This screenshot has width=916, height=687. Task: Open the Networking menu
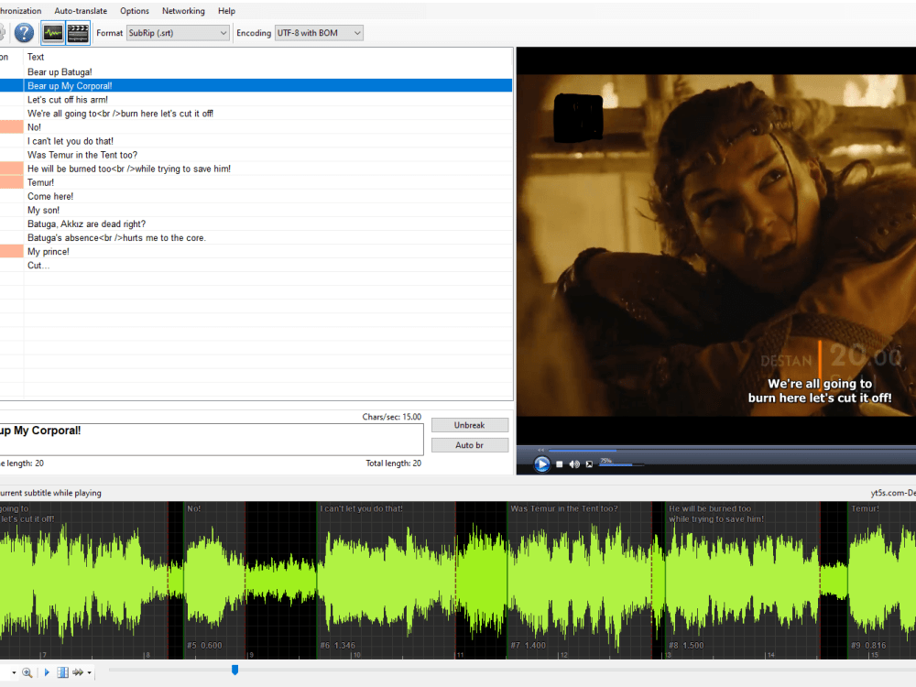[x=183, y=10]
